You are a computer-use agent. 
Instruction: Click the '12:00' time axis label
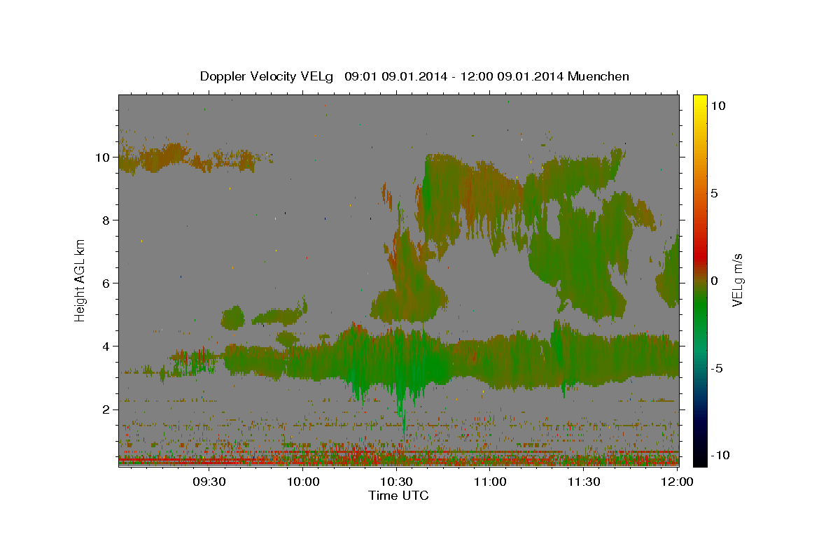677,482
